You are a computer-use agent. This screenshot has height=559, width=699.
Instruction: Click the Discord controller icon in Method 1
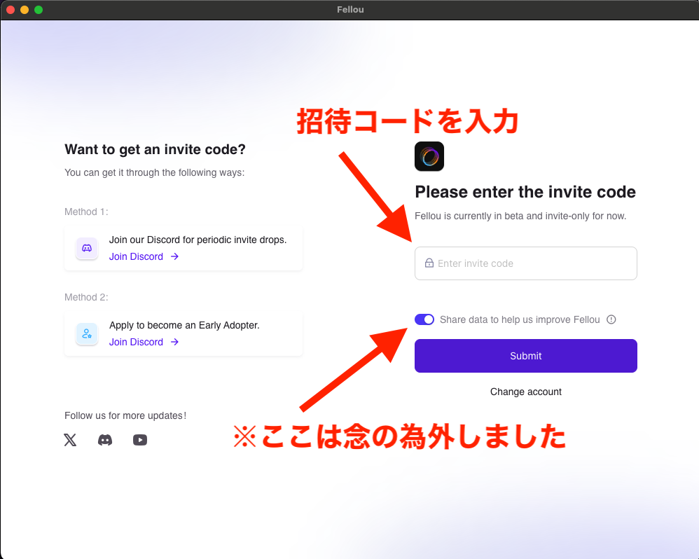point(87,248)
